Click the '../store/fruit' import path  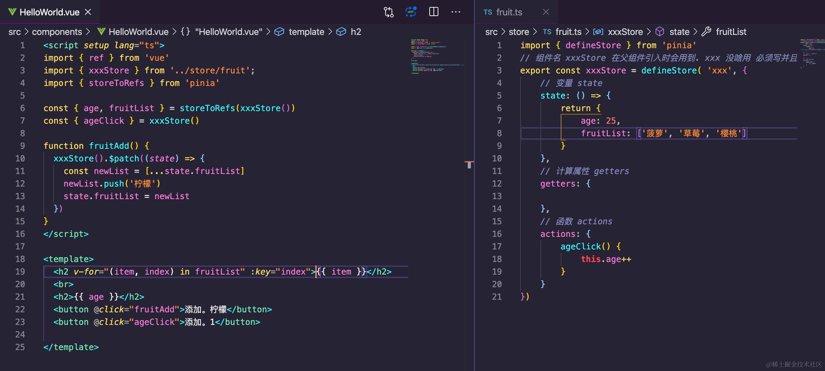point(210,70)
